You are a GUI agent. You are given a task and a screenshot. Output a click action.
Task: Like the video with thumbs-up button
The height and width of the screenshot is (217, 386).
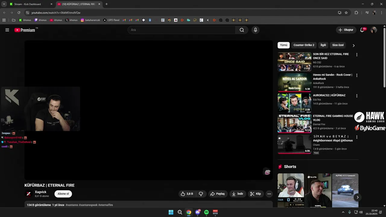tap(187, 194)
